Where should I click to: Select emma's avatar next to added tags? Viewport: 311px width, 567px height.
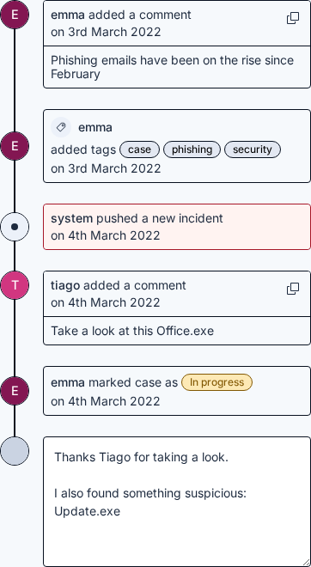coord(15,146)
